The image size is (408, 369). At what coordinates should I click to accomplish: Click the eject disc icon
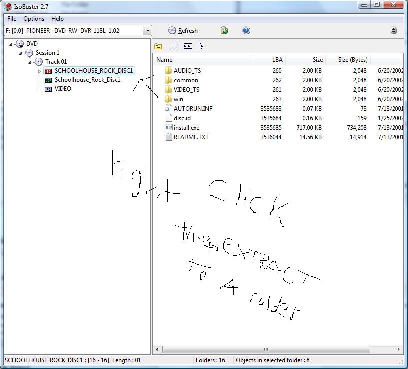pyautogui.click(x=393, y=31)
